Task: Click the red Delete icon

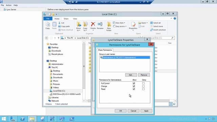Action: click(93, 24)
